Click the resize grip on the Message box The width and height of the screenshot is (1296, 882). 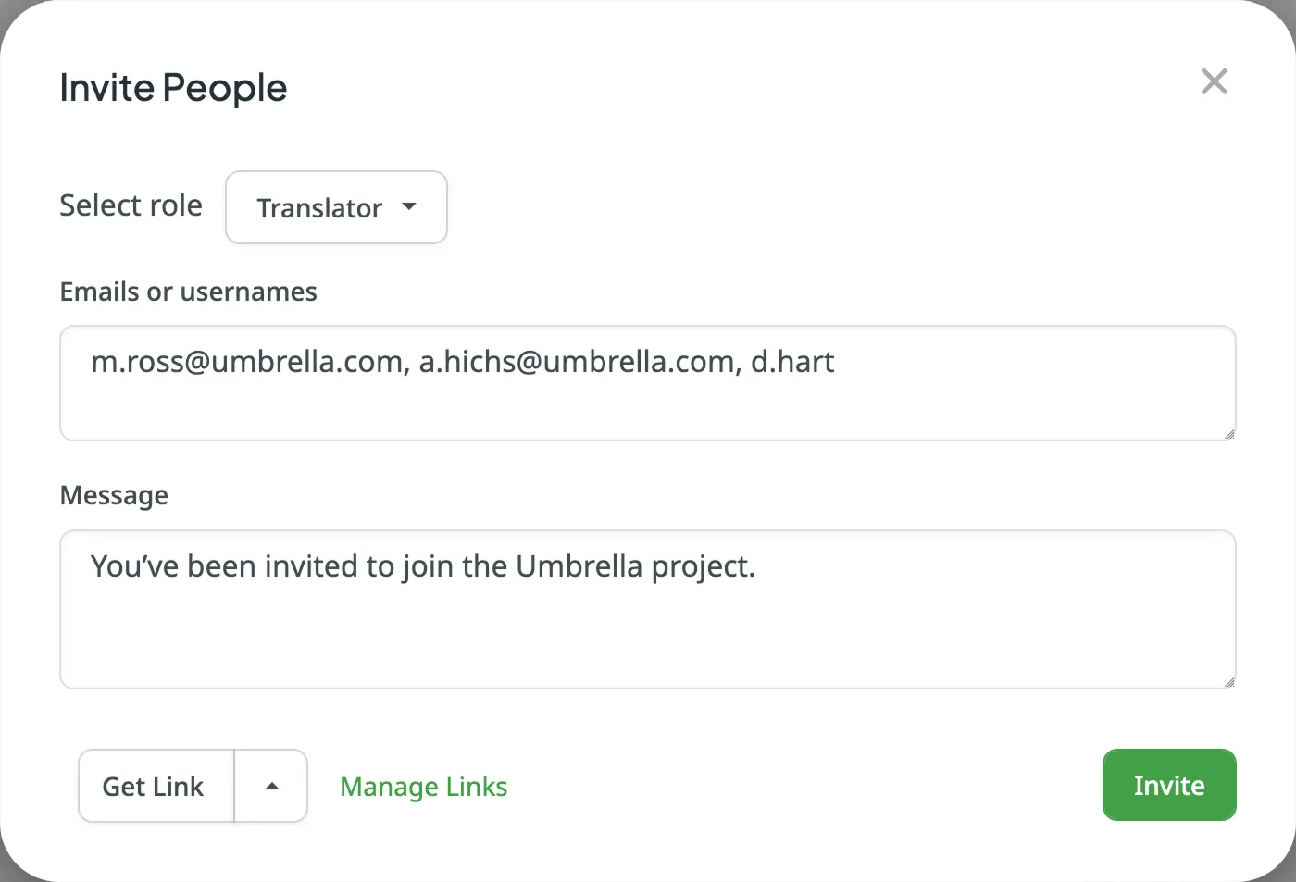point(1229,681)
